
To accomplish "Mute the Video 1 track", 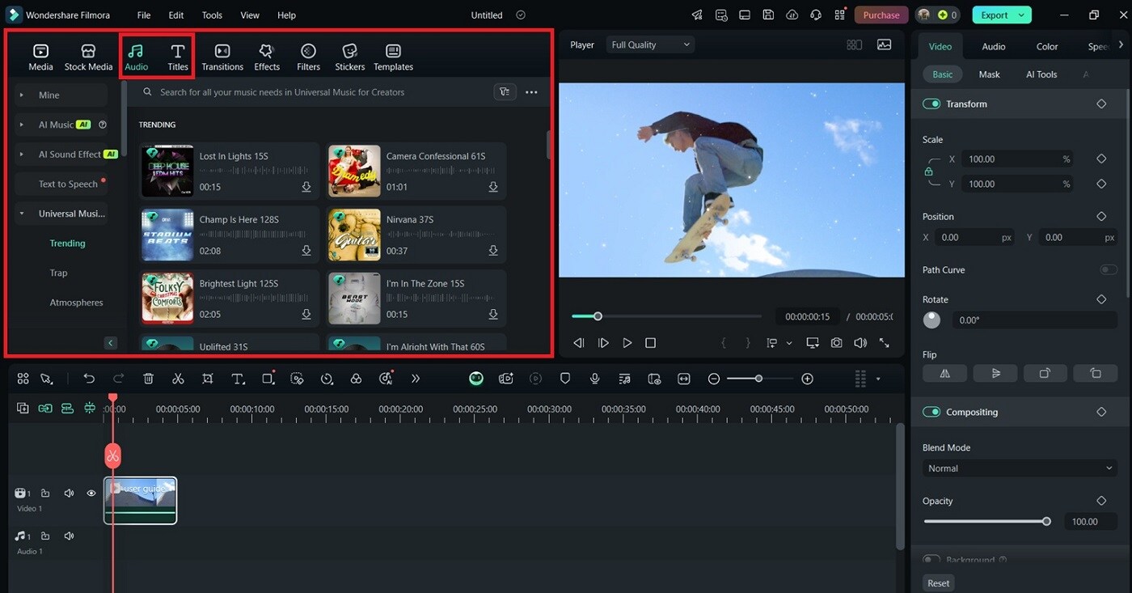I will point(70,493).
